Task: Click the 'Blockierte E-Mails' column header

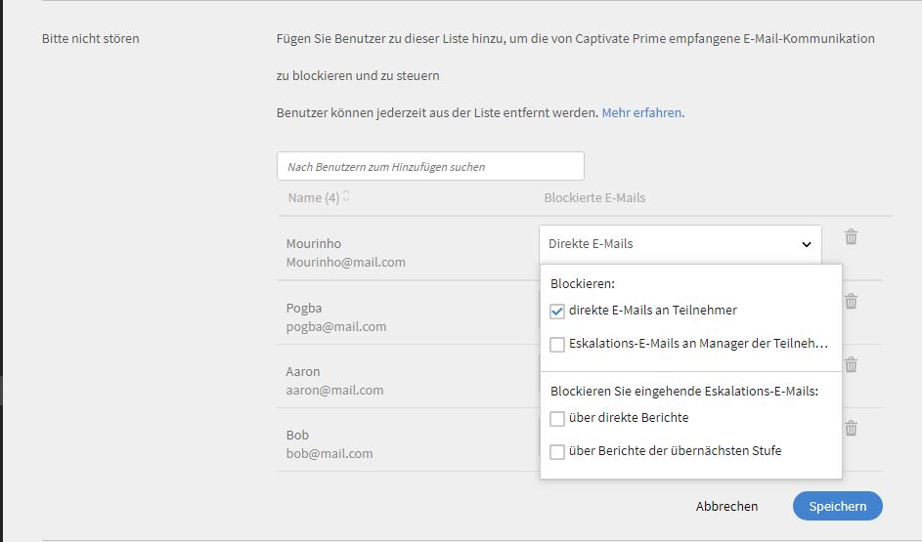Action: (594, 197)
